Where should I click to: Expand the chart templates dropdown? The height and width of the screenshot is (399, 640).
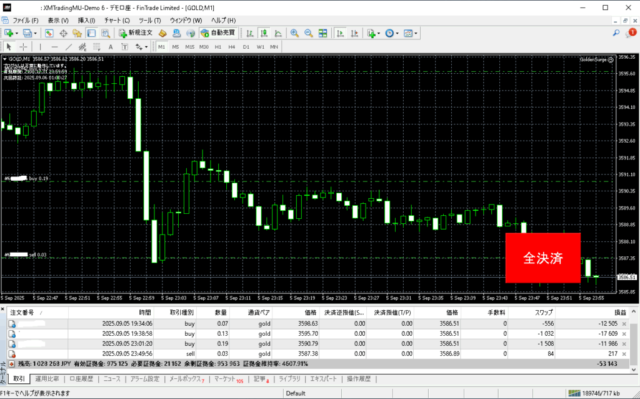(x=416, y=33)
